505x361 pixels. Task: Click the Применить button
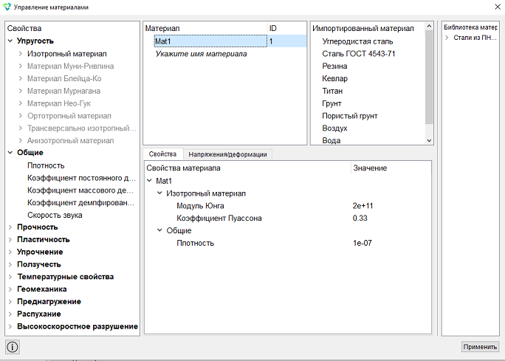click(x=480, y=347)
